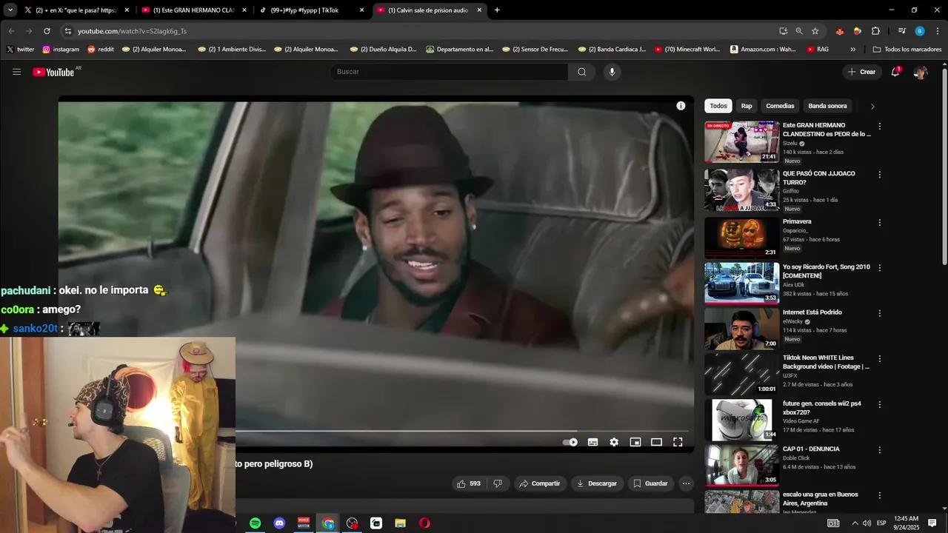This screenshot has width=948, height=533.
Task: Show more filter chips with right arrow
Action: point(872,106)
